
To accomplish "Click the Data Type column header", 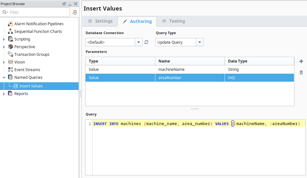I will point(259,61).
